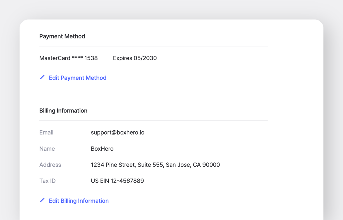The width and height of the screenshot is (343, 220).
Task: Click the Expires 05/2030 expiration text
Action: tap(135, 58)
